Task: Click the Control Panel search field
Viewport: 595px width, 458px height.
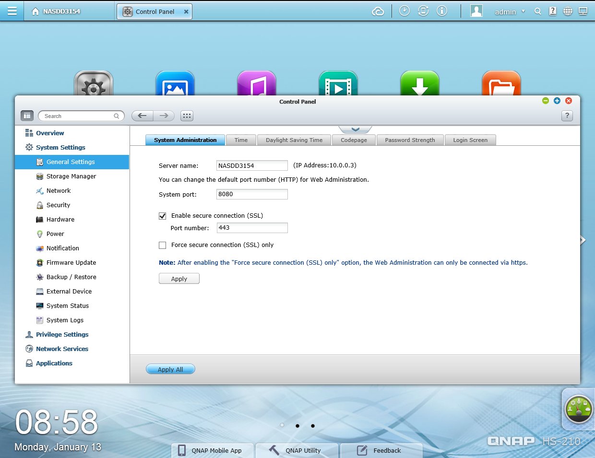Action: point(81,116)
